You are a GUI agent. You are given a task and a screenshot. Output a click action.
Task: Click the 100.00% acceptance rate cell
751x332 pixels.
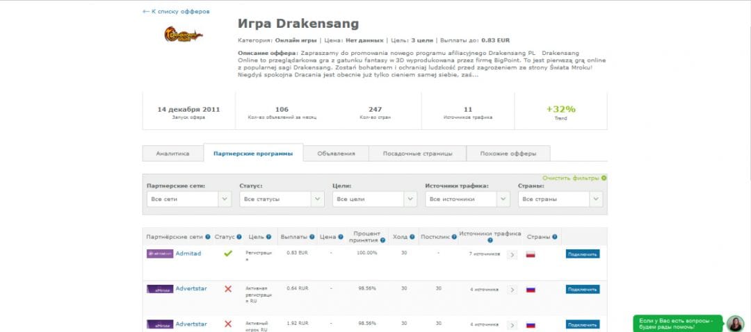click(366, 253)
